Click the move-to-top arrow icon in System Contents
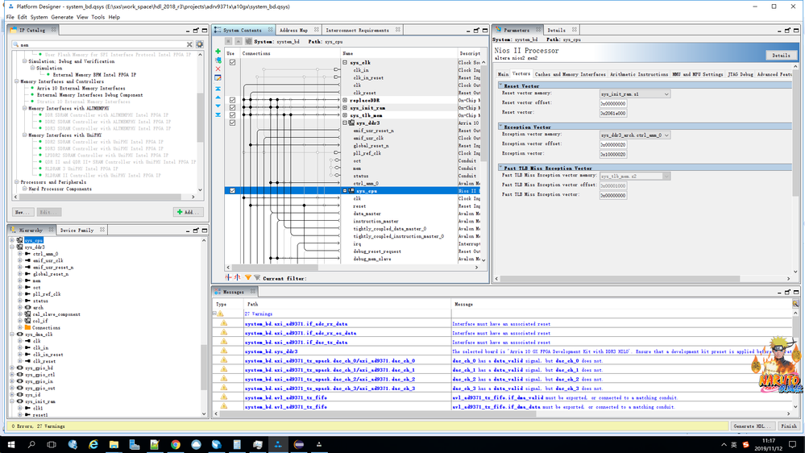Viewport: 805px width, 453px height. 218,89
